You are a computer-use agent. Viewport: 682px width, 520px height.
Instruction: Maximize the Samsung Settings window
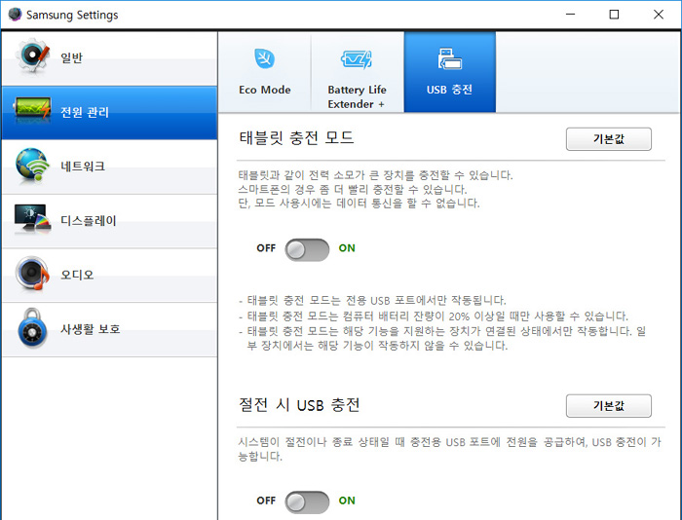point(614,15)
